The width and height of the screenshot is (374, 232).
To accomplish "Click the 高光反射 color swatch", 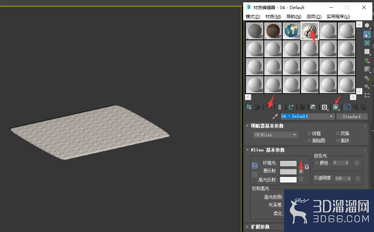I will click(289, 179).
